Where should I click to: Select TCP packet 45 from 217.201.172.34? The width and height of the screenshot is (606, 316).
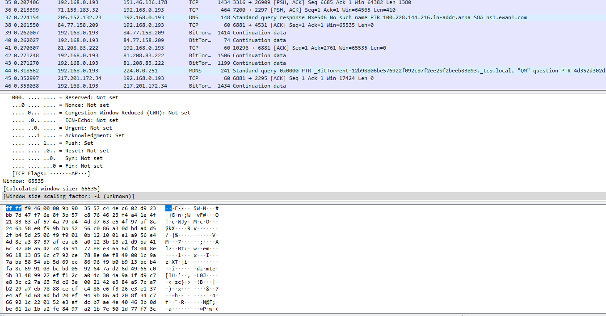coord(179,78)
